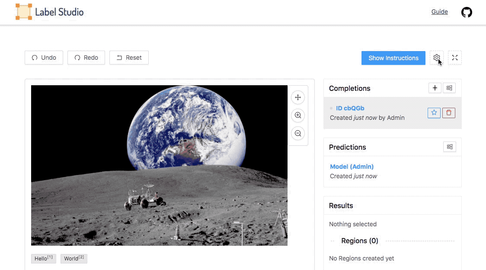Select the Model (Admin) prediction
This screenshot has height=270, width=486.
pyautogui.click(x=352, y=167)
